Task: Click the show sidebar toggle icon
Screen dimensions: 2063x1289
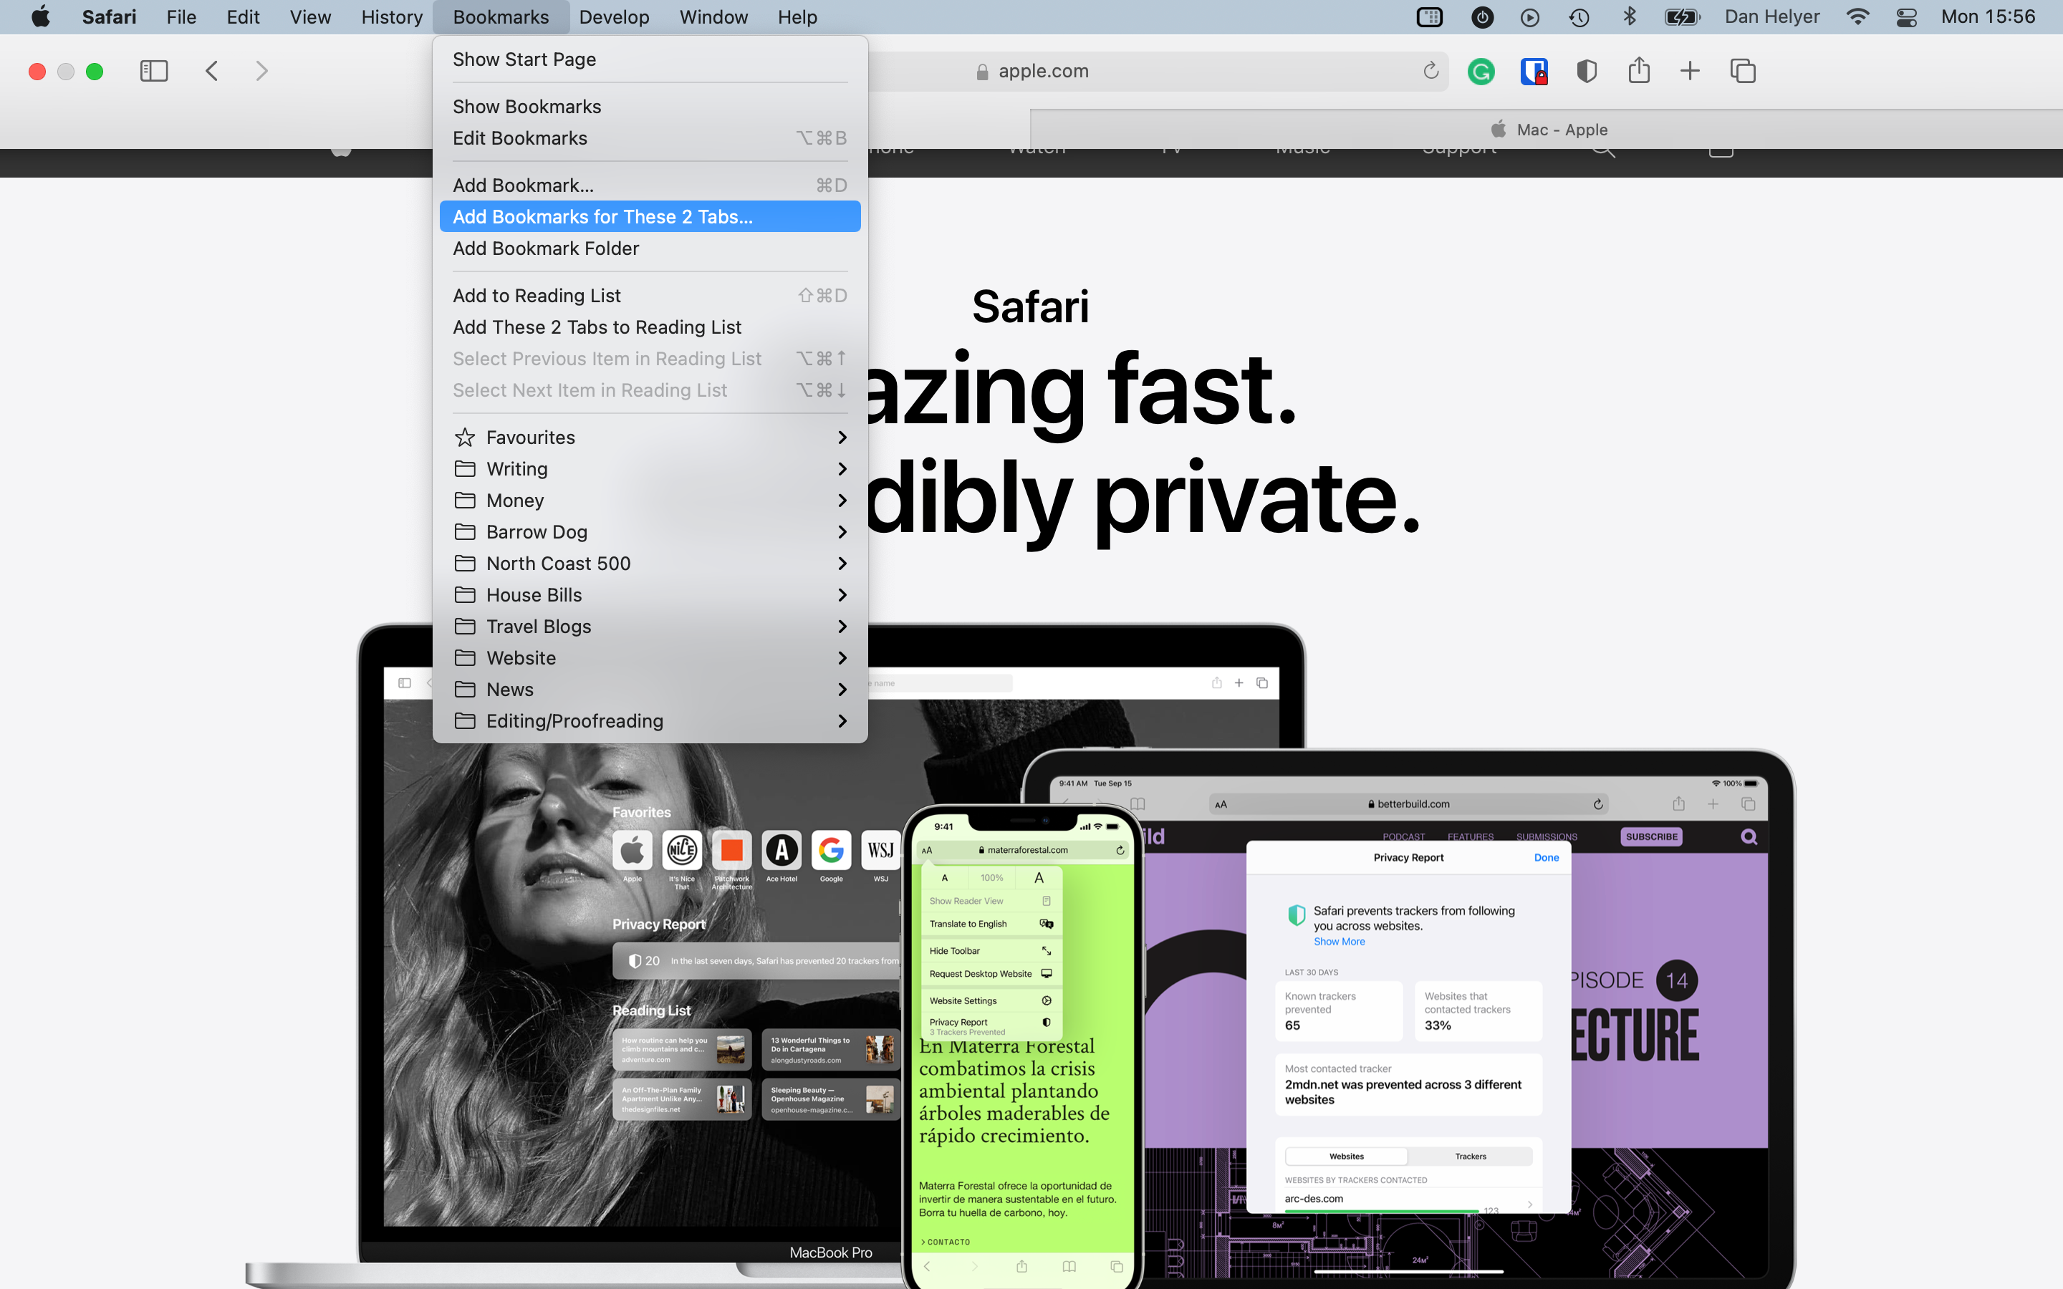Action: pyautogui.click(x=155, y=69)
